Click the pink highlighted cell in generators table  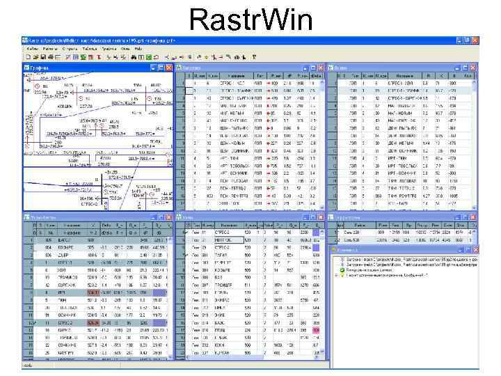pos(316,330)
